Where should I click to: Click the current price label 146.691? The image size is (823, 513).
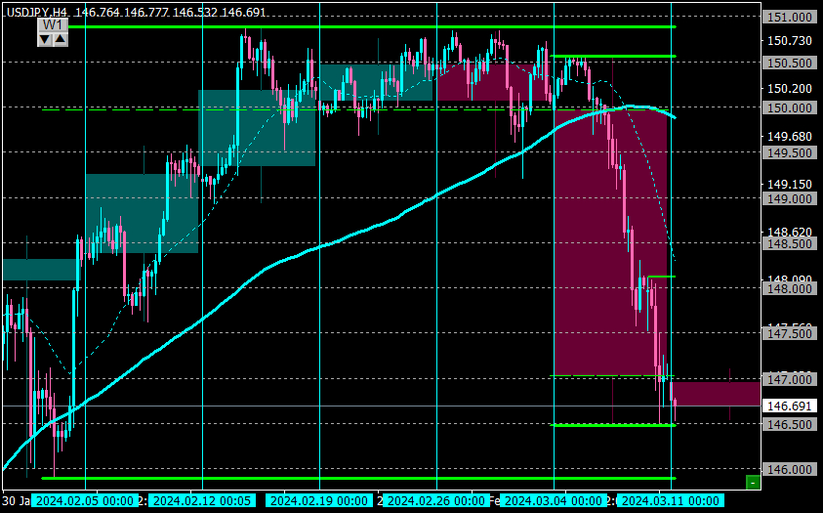click(790, 406)
